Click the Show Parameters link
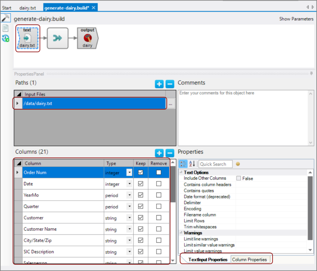The height and width of the screenshot is (271, 317). 296,19
